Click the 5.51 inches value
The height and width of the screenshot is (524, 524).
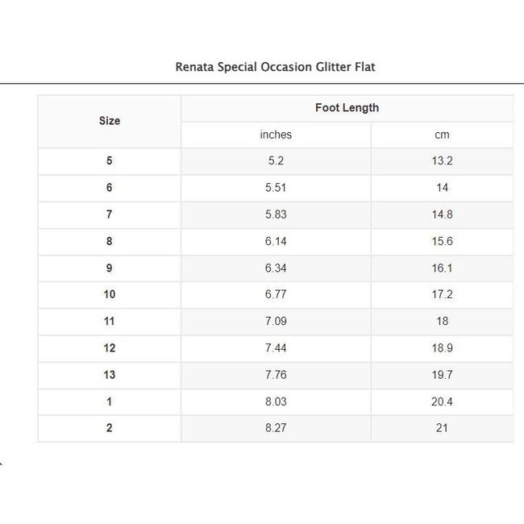coord(276,188)
